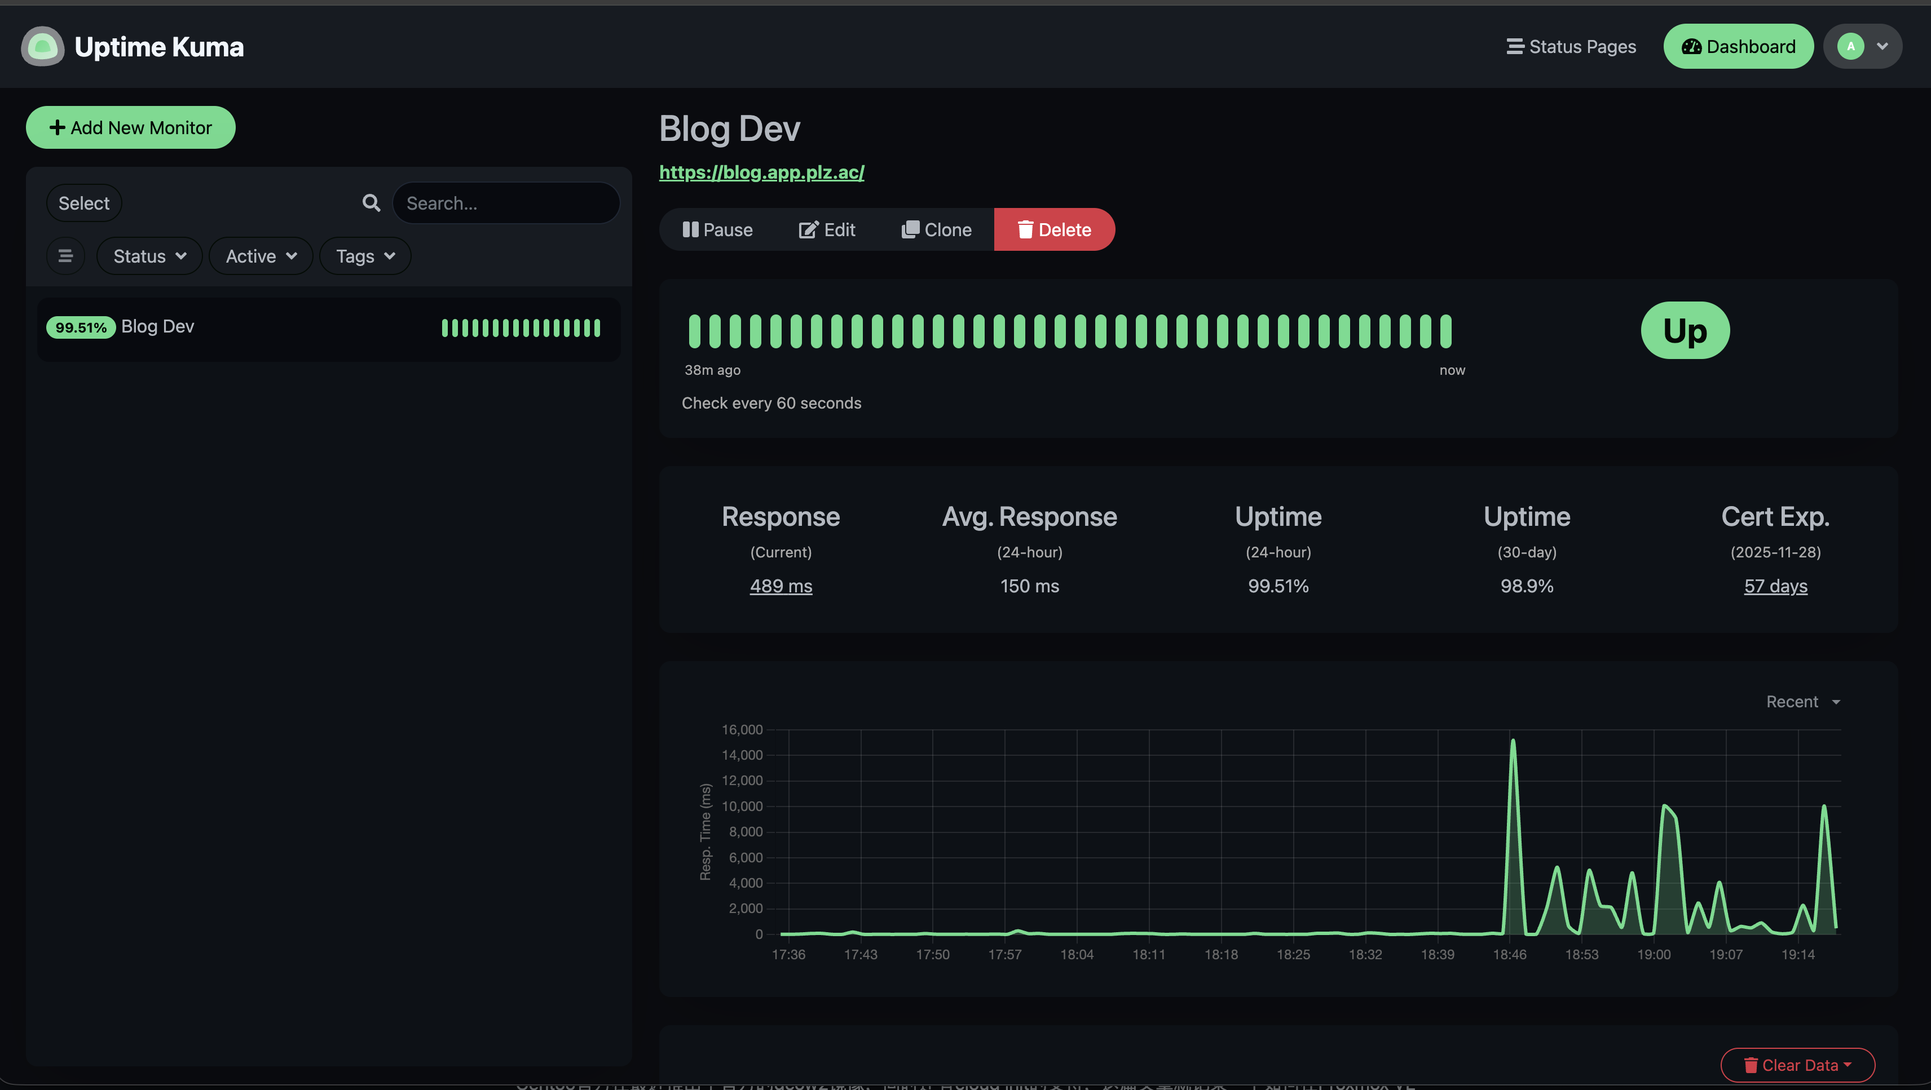Clone the Blog Dev monitor
Screen dimensions: 1931x1090
coord(936,230)
